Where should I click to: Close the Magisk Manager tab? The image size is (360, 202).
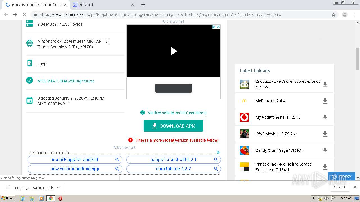click(65, 5)
